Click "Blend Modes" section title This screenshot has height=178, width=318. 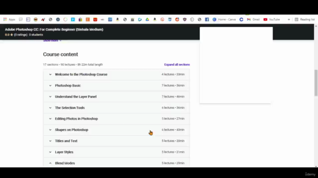(x=65, y=163)
